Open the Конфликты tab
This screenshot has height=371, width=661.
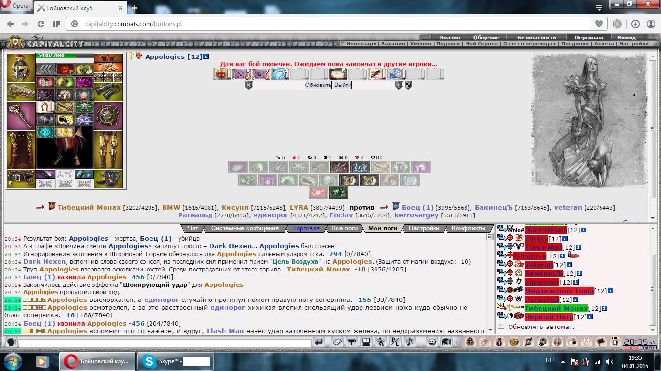click(468, 228)
